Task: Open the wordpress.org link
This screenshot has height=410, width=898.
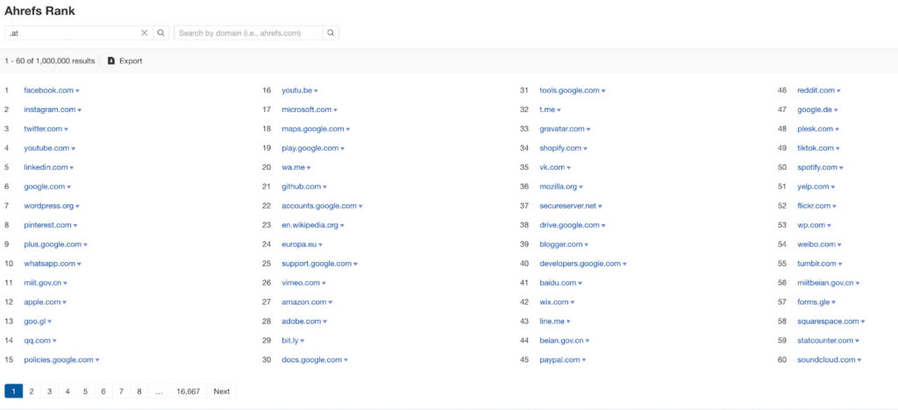Action: click(49, 206)
